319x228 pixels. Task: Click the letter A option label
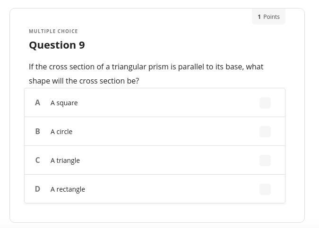click(37, 103)
